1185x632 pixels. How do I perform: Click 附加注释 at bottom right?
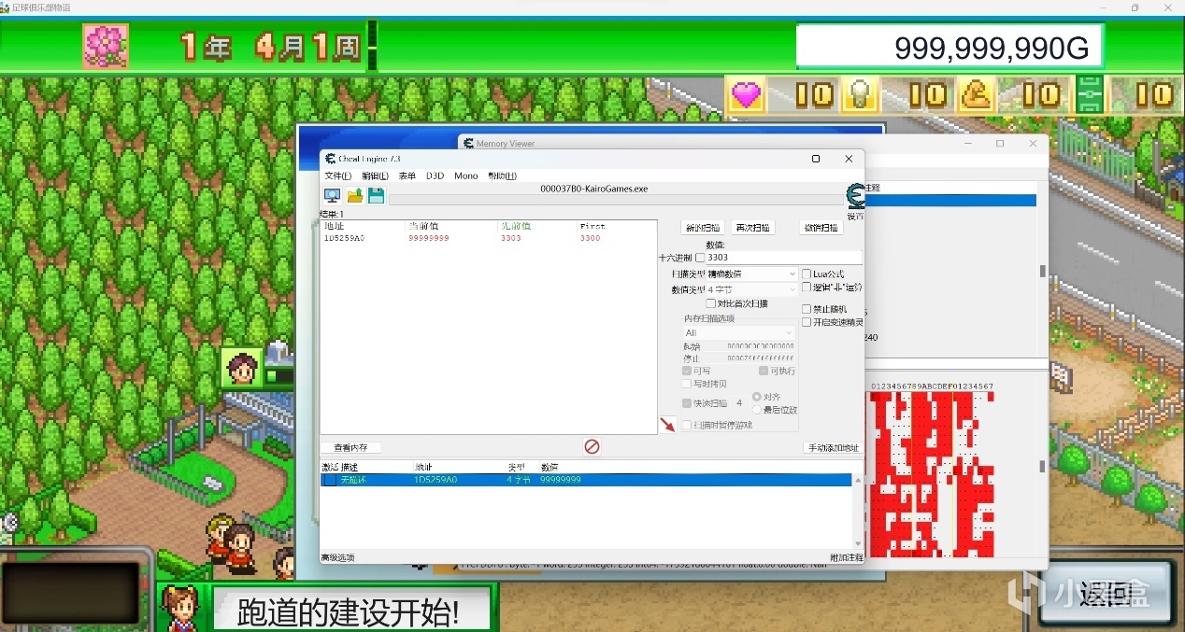point(846,557)
